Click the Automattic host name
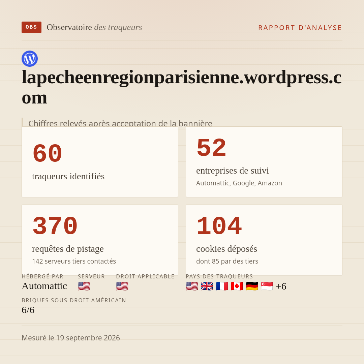364x364 pixels. (x=44, y=286)
